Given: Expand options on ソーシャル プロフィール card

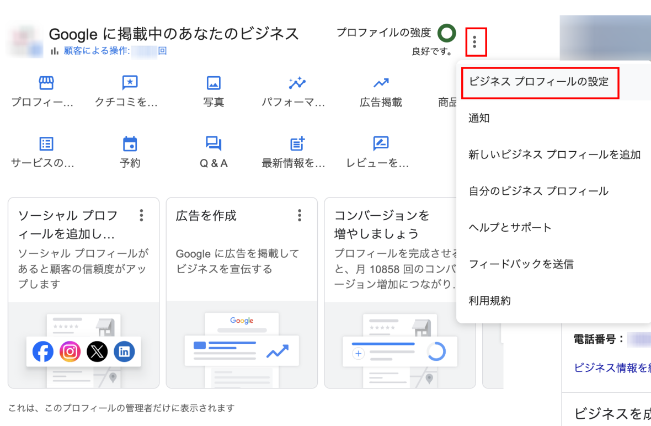Looking at the screenshot, I should [142, 215].
